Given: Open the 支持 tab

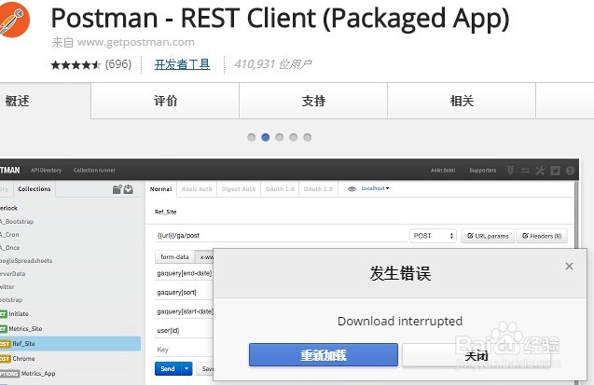Looking at the screenshot, I should click(313, 101).
